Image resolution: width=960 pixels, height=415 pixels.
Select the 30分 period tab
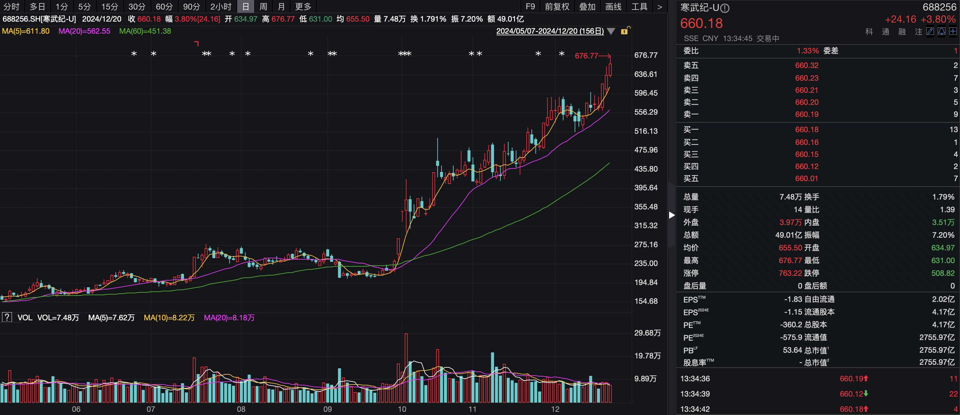pyautogui.click(x=137, y=7)
